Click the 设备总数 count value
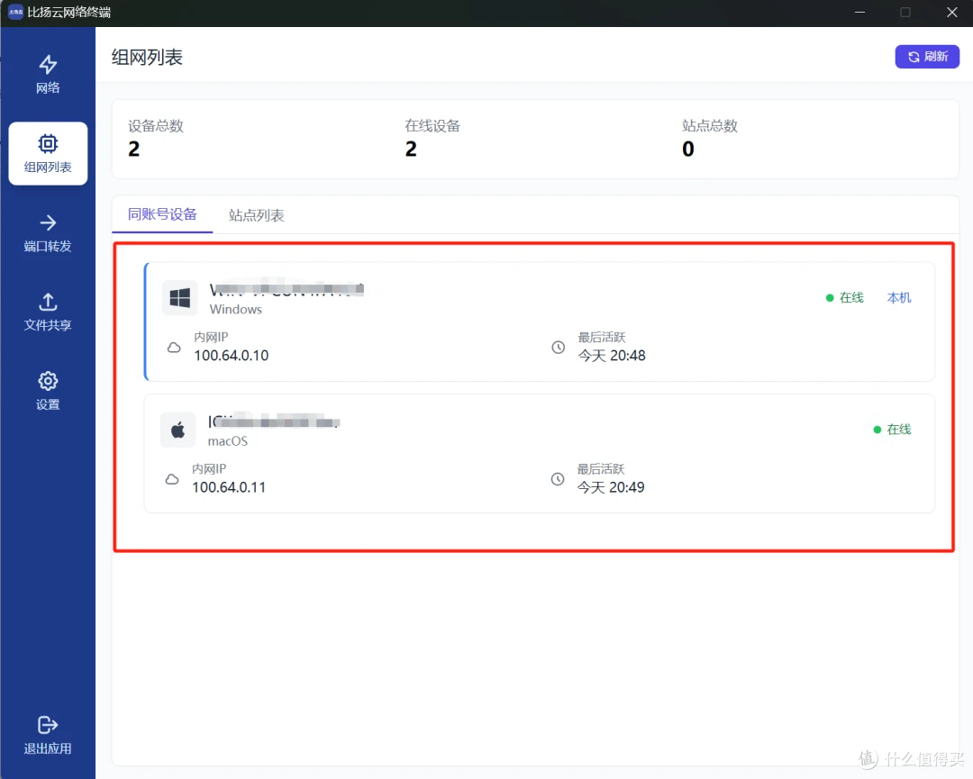This screenshot has width=973, height=779. (134, 149)
